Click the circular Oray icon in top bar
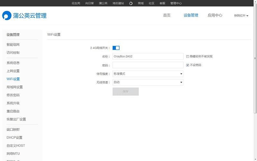257x161 pixels. point(131,3)
